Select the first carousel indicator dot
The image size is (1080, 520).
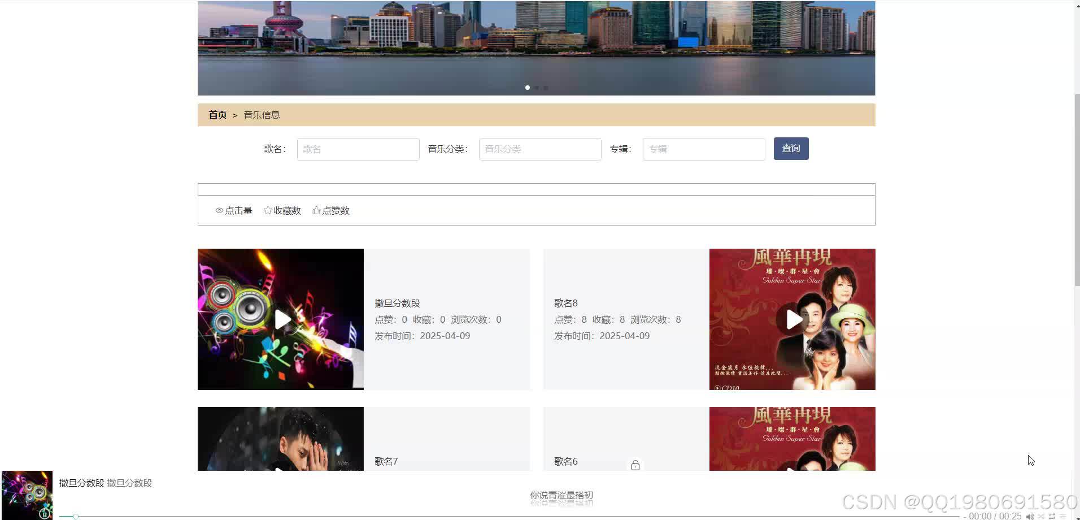[x=528, y=88]
